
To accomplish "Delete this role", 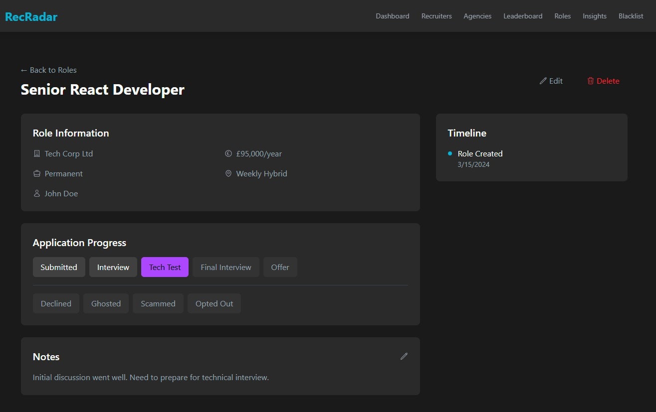I will (603, 81).
